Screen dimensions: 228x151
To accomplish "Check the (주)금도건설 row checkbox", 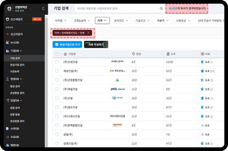I will point(57,107).
